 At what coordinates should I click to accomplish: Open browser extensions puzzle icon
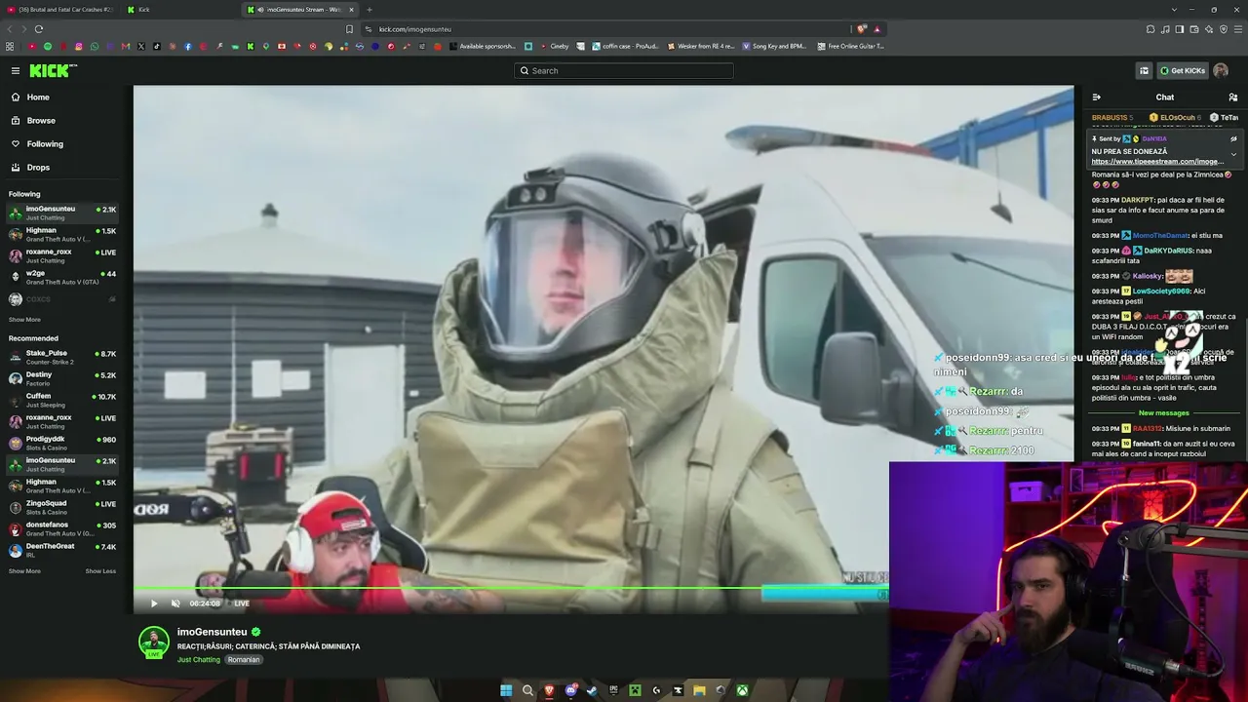point(1150,29)
